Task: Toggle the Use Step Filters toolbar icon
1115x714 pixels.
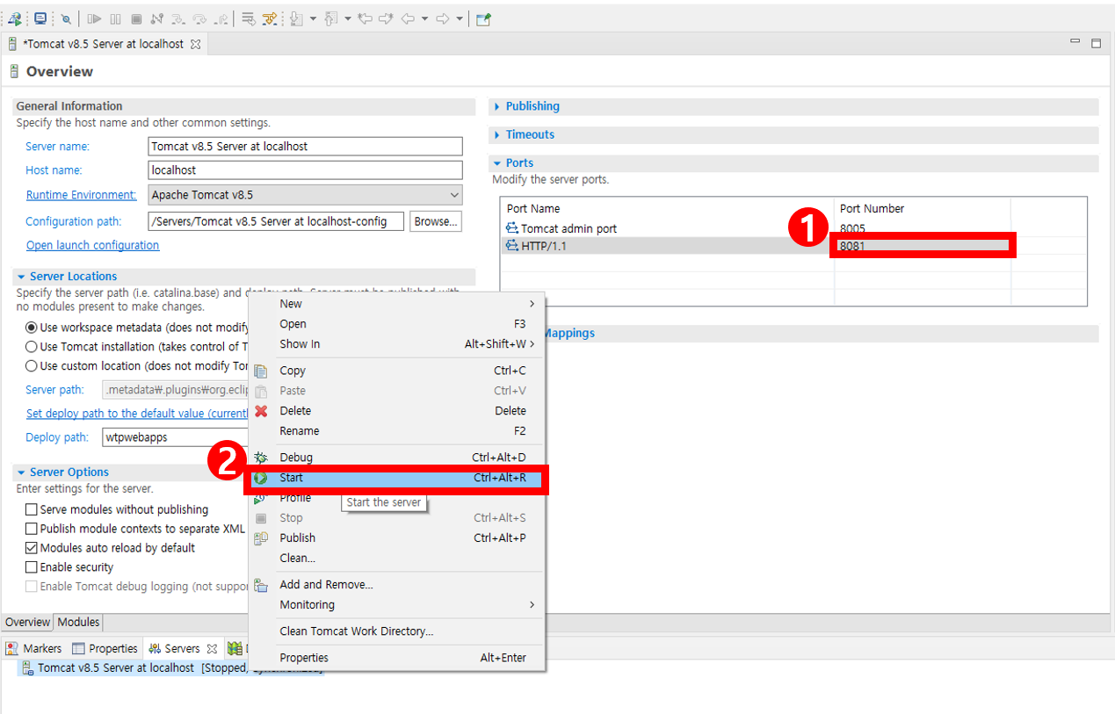Action: click(x=270, y=18)
